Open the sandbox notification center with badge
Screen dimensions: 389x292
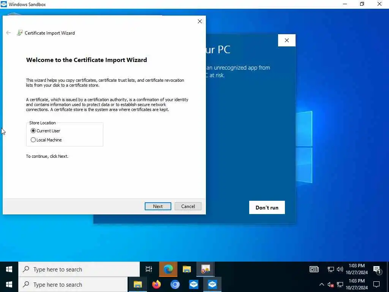pos(377,270)
